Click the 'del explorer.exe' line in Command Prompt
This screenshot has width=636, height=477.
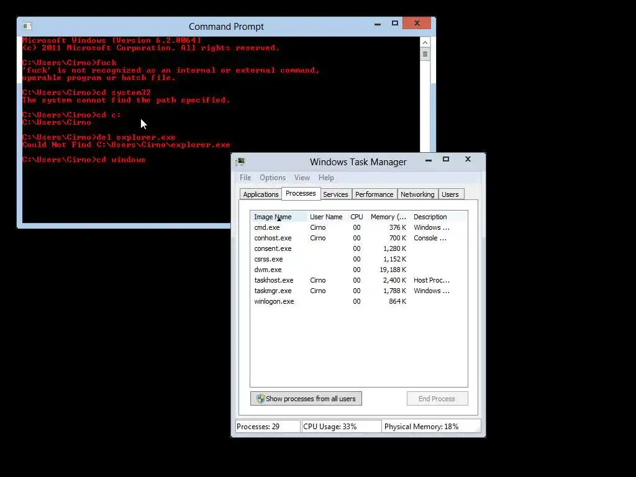click(x=99, y=137)
